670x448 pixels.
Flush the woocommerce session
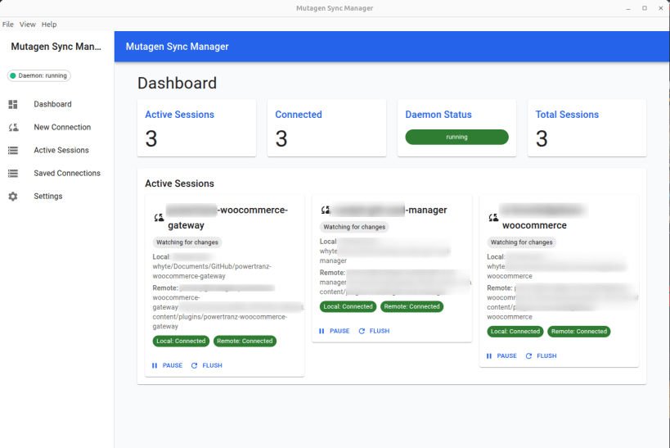[x=541, y=355]
